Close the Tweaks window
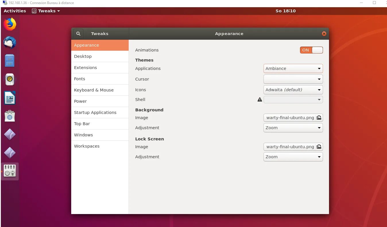 tap(324, 34)
